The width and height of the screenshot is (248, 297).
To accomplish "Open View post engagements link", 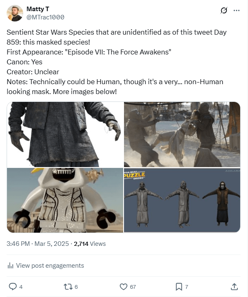I will click(50, 266).
